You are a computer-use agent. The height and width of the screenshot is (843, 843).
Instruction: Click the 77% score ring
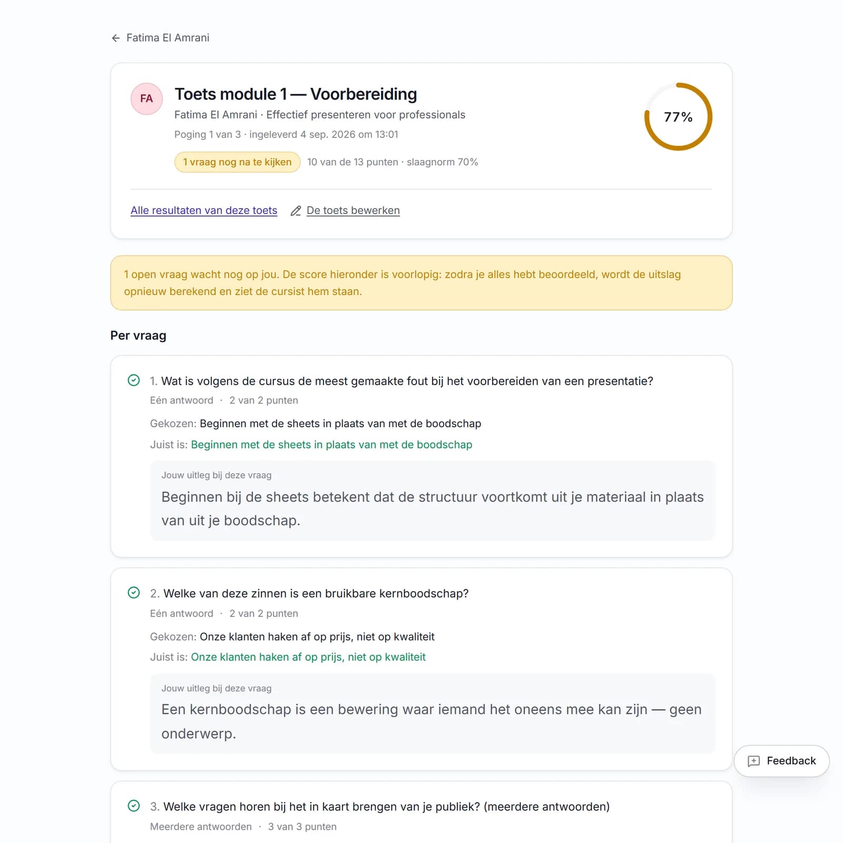[x=678, y=116]
